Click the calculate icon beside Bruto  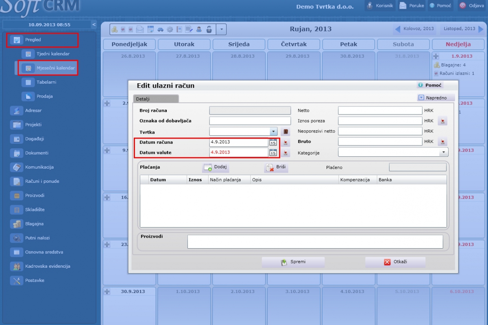click(x=442, y=142)
